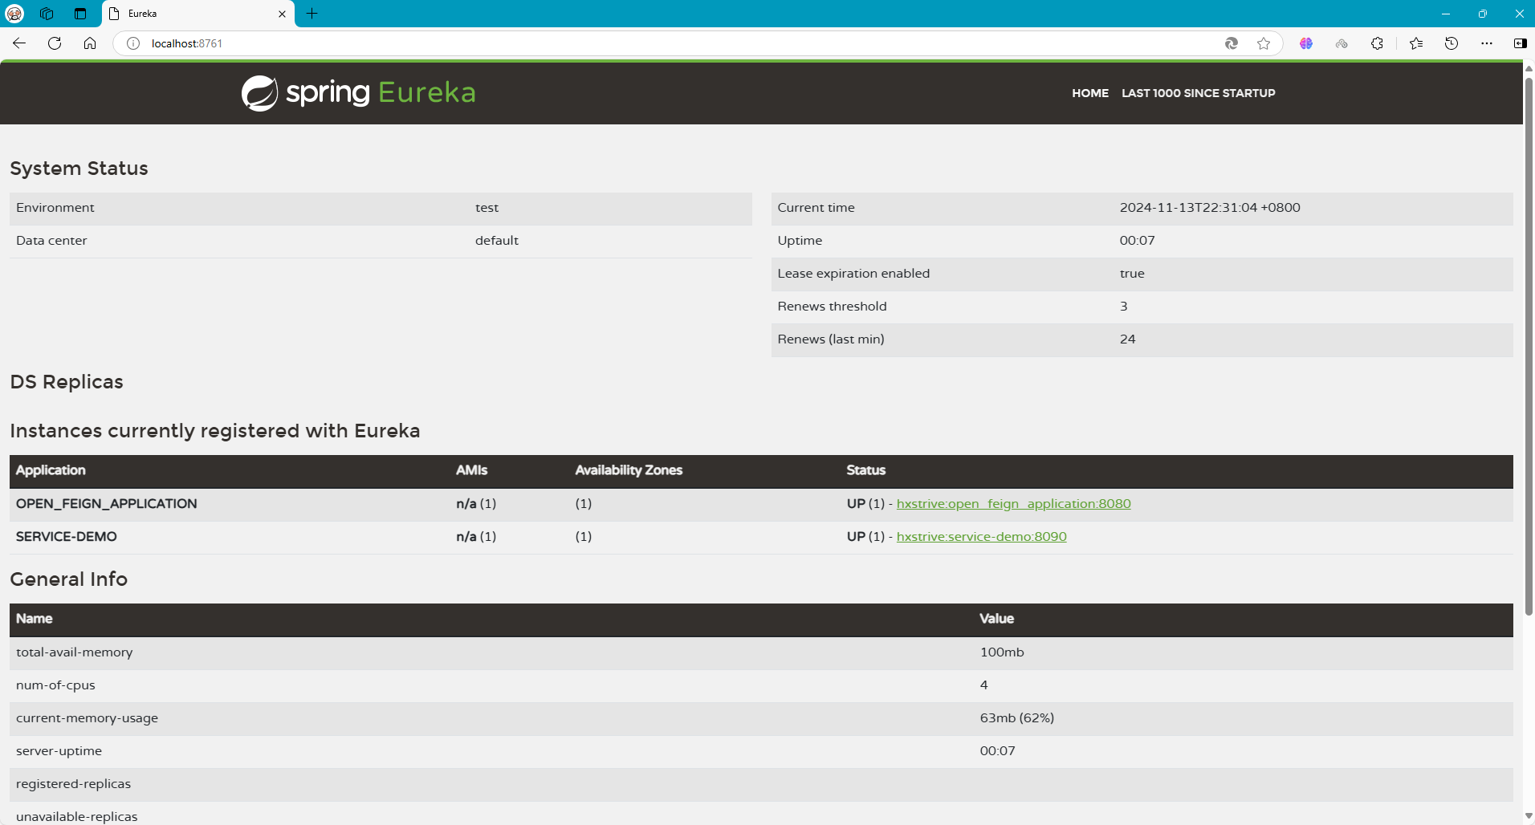
Task: Click num-of-cpus row label
Action: coord(55,685)
